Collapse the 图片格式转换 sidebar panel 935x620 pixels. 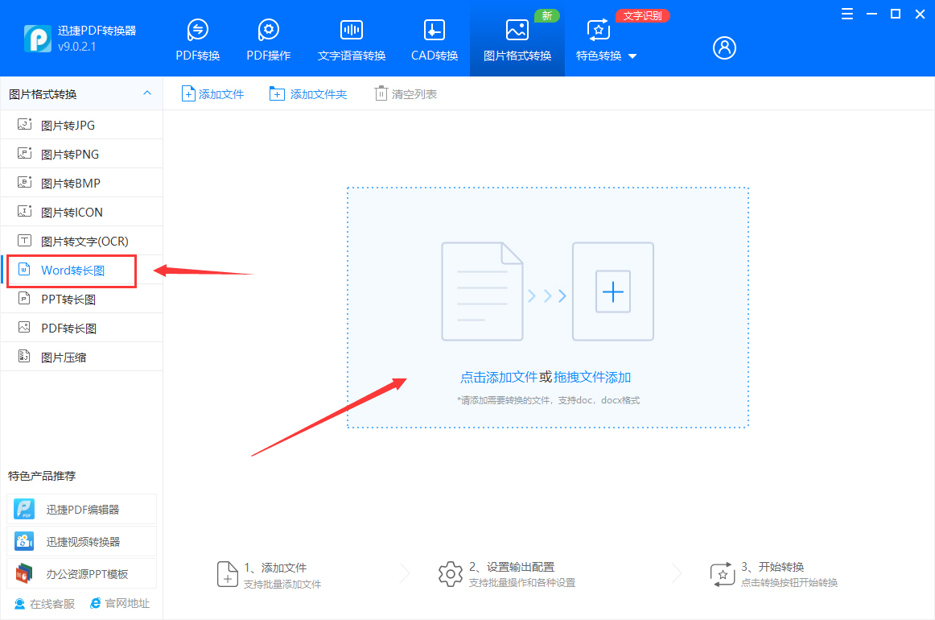(147, 93)
